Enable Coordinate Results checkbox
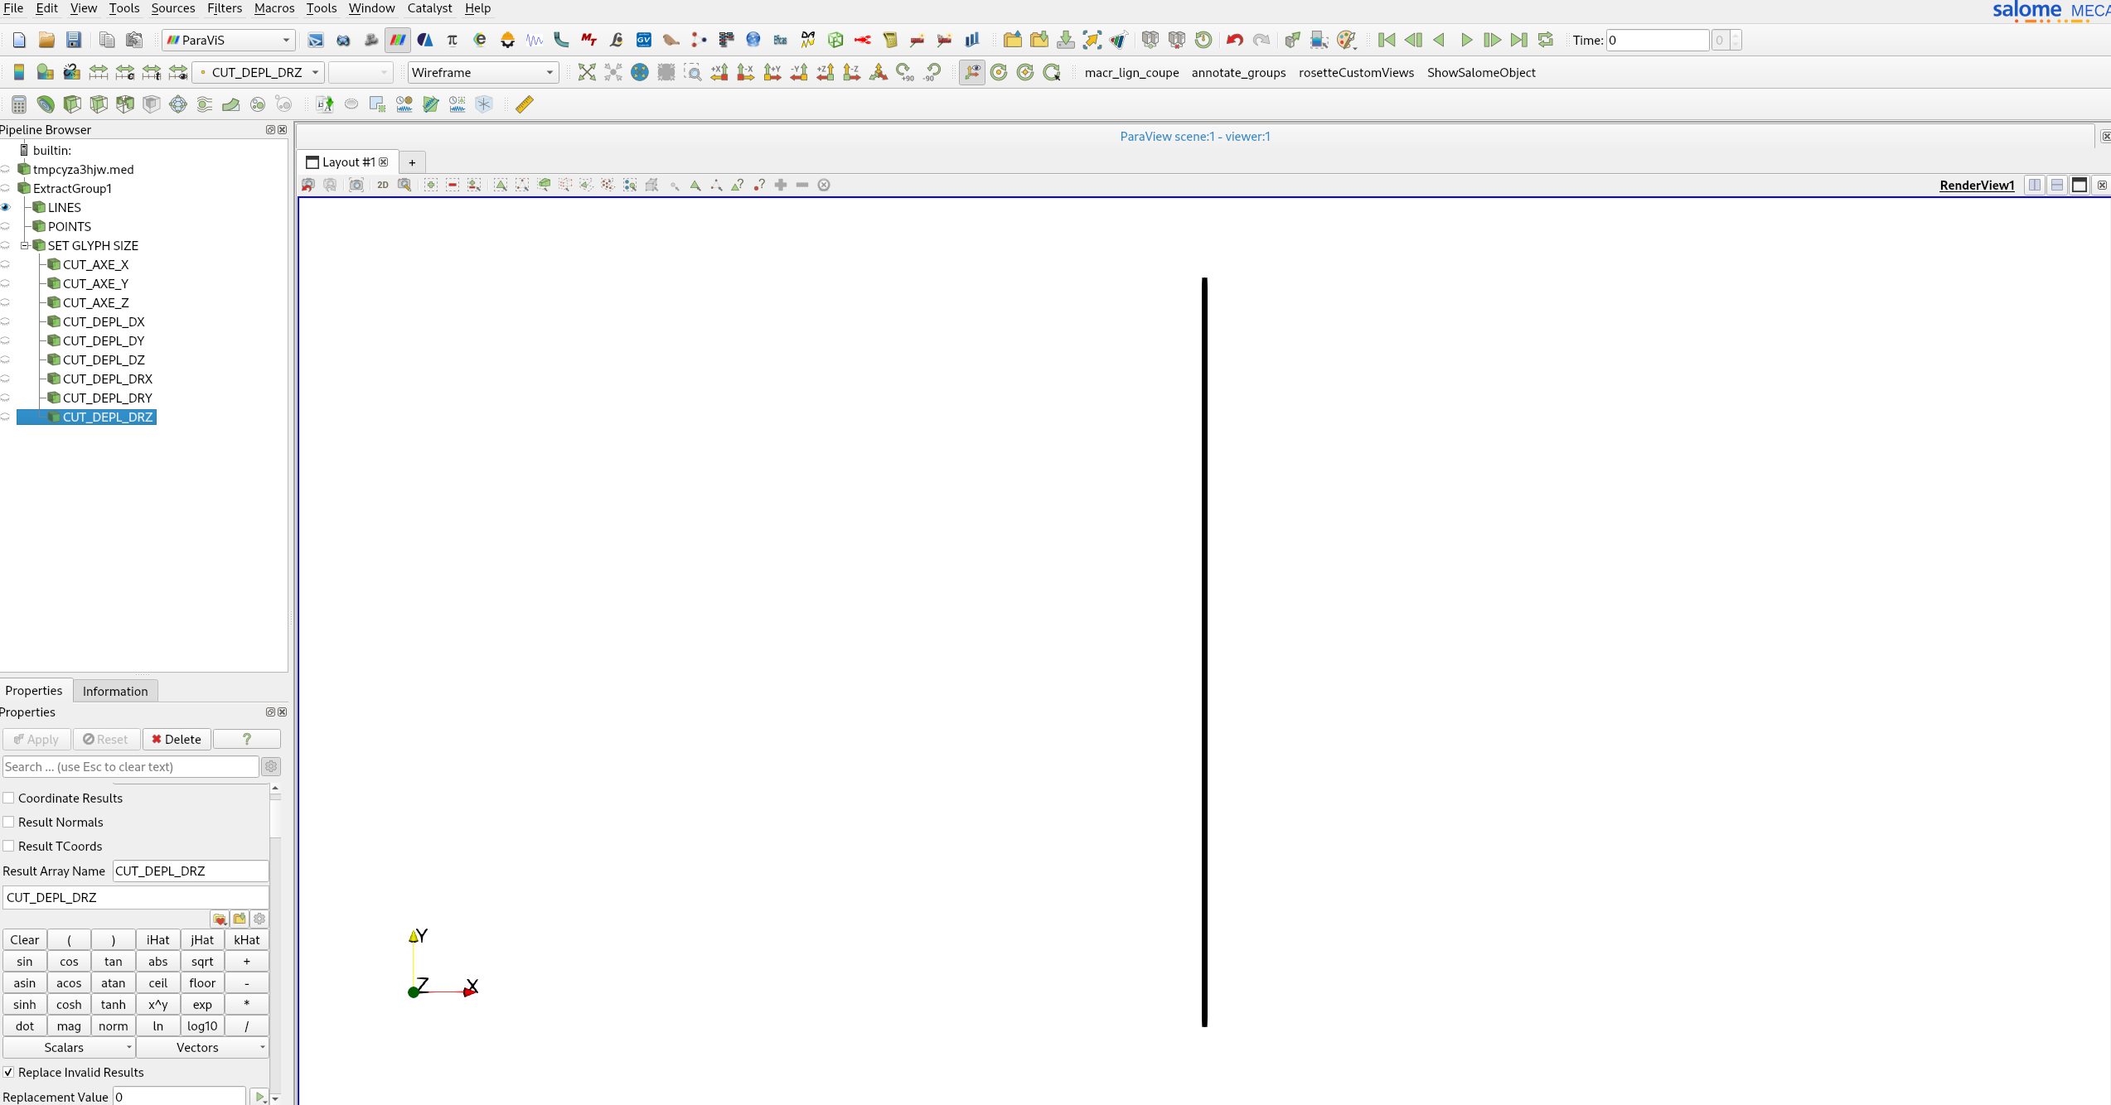 click(9, 798)
